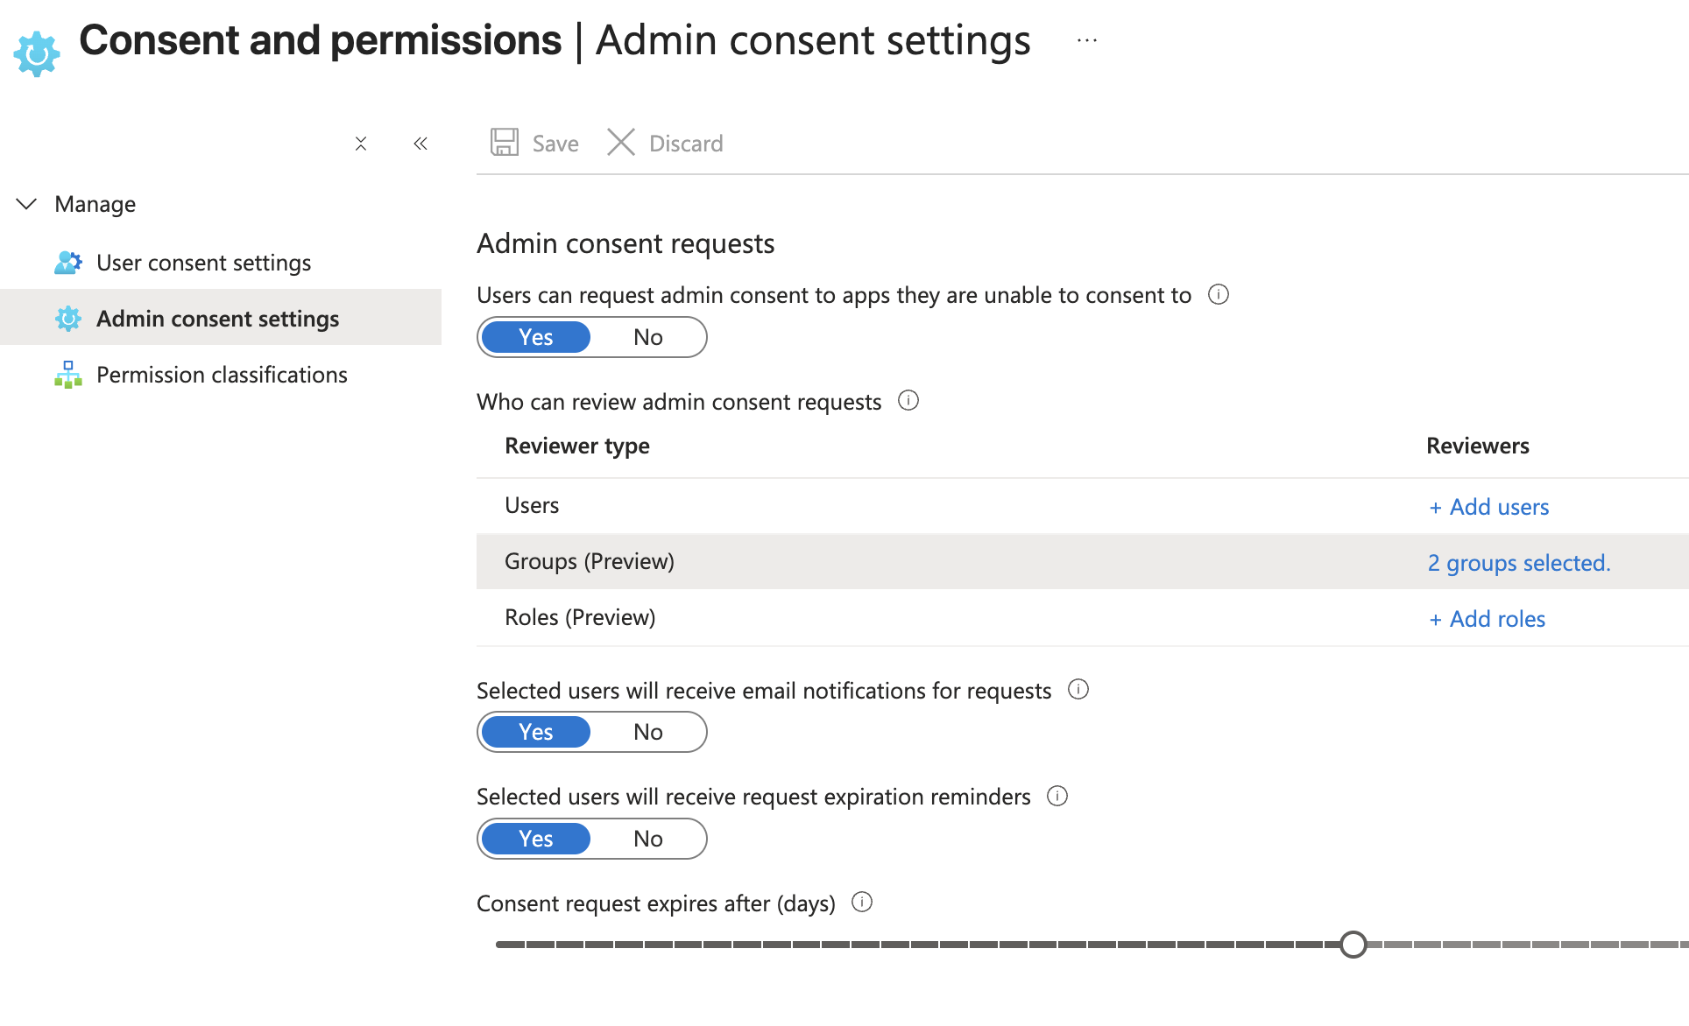Image resolution: width=1689 pixels, height=1026 pixels.
Task: Set admin consent requests to Yes
Action: coord(536,337)
